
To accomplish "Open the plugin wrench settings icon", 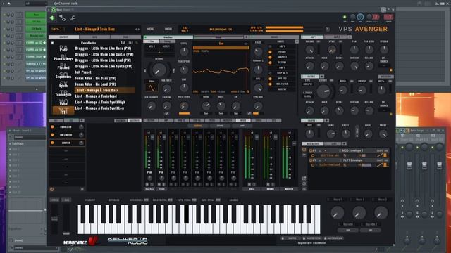I will coord(73,18).
